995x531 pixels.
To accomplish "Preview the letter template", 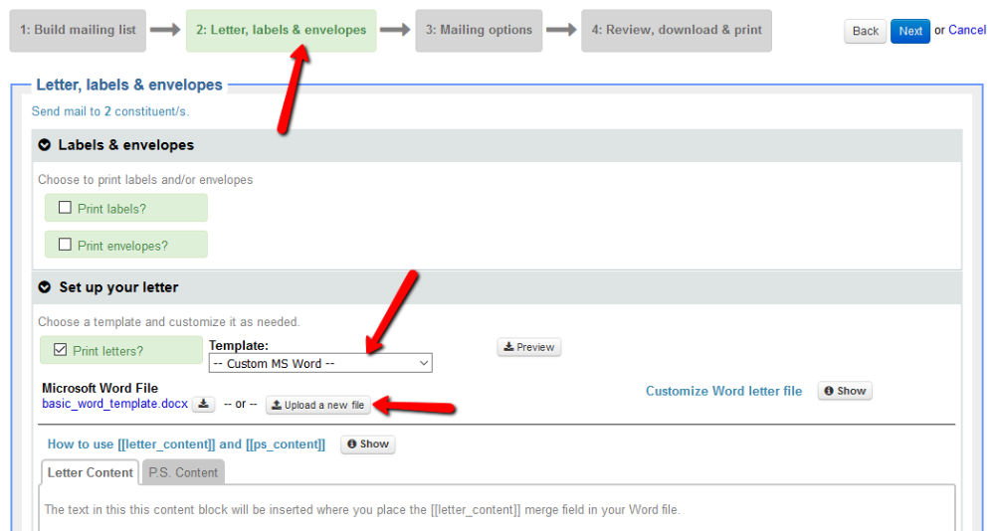I will (528, 347).
